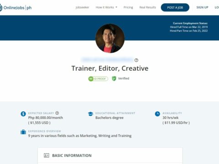Open the Jobseeker menu link
The height and width of the screenshot is (164, 219).
[82, 7]
